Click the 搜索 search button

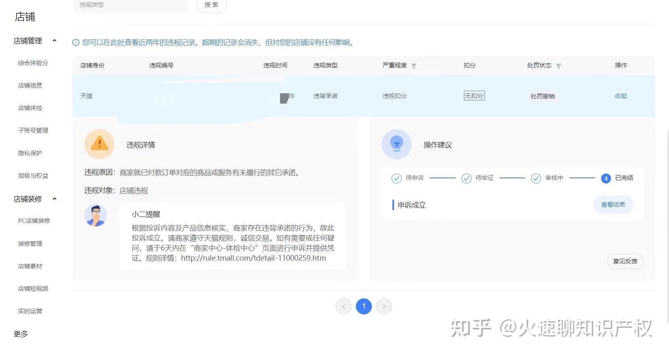coord(211,5)
